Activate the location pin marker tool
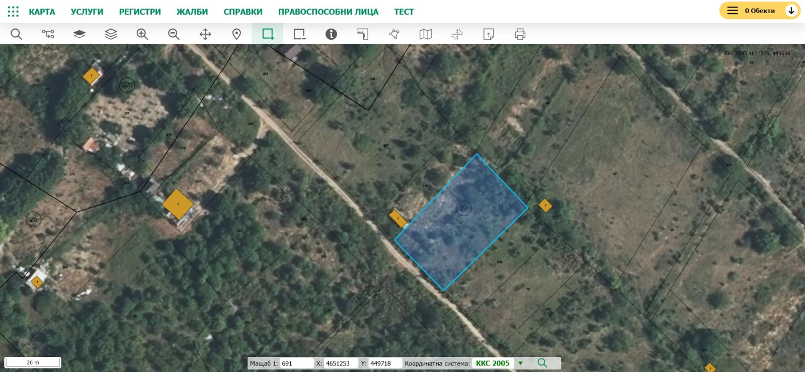The image size is (805, 372). (x=236, y=34)
